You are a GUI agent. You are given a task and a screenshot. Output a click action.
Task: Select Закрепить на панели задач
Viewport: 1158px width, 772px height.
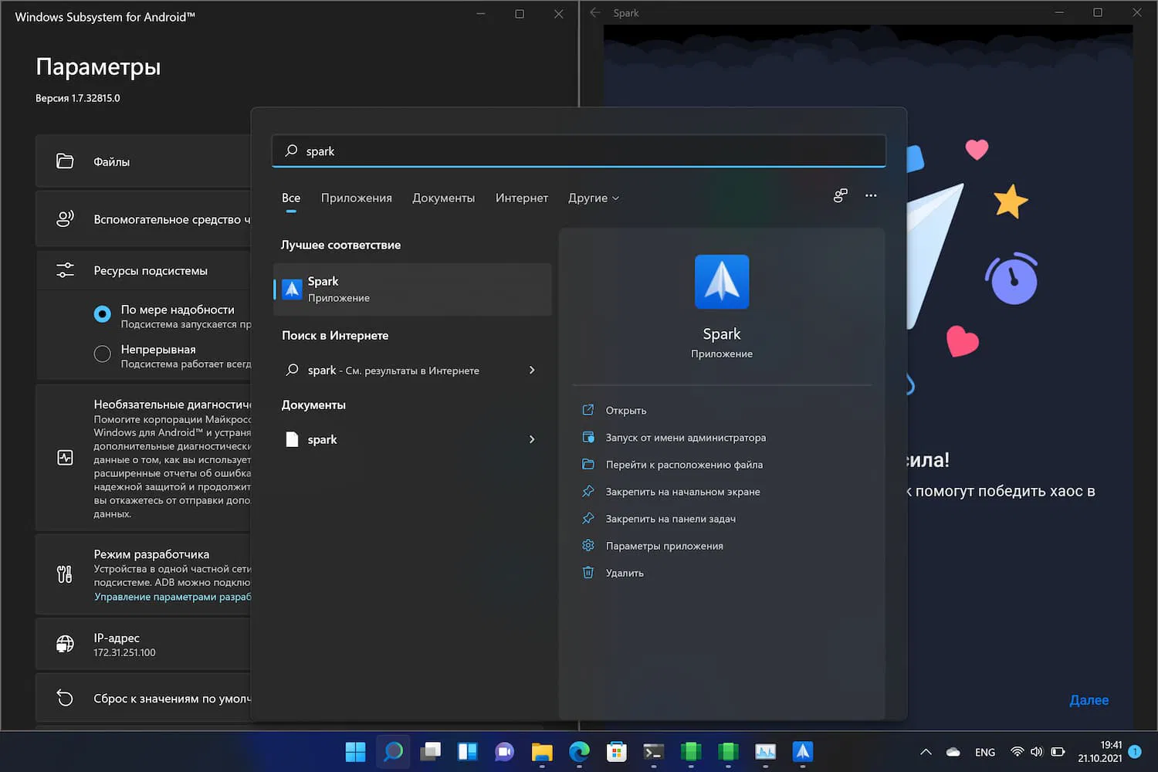(671, 518)
